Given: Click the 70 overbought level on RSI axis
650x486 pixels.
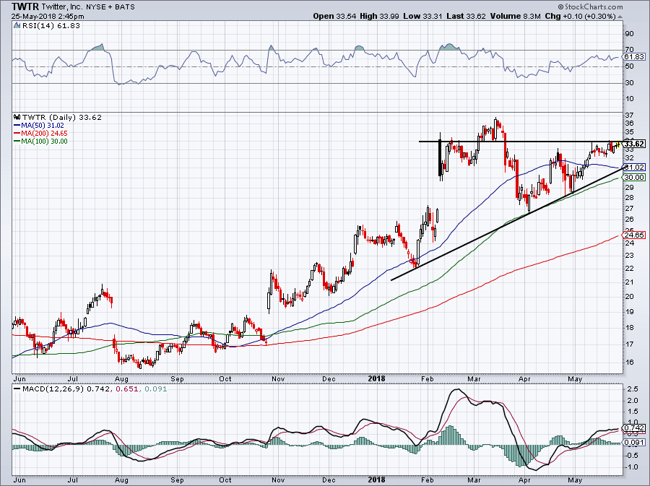Looking at the screenshot, I should point(629,50).
